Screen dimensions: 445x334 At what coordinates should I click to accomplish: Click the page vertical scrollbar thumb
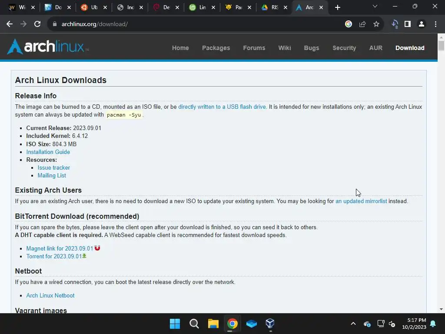point(441,46)
